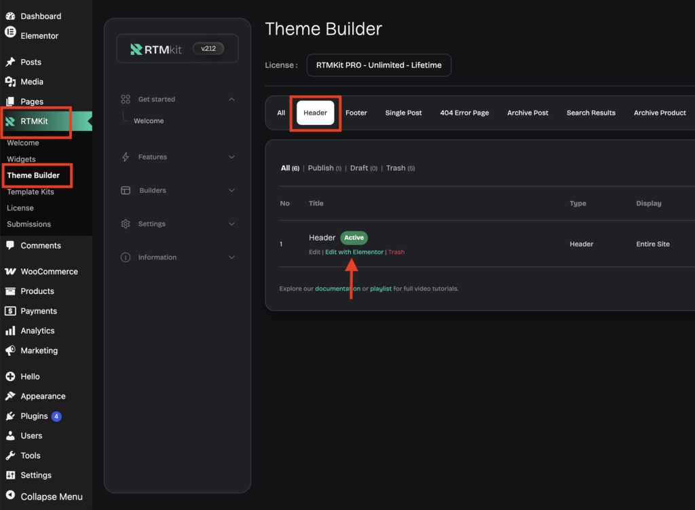Click the Settings sliders icon in WordPress menu
Screen dimensions: 695x510
(10, 475)
